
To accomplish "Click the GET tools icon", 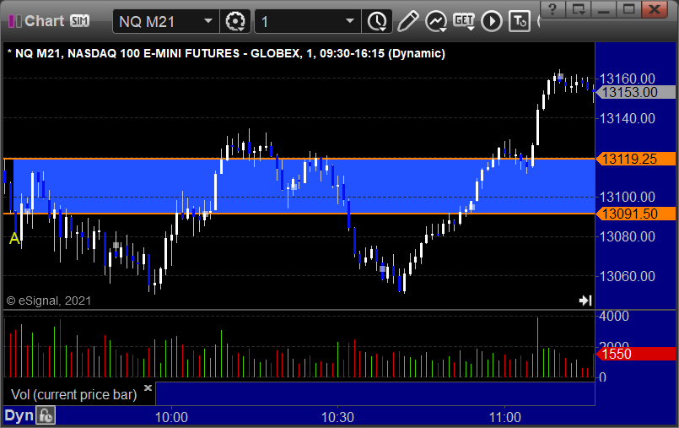I will point(464,21).
